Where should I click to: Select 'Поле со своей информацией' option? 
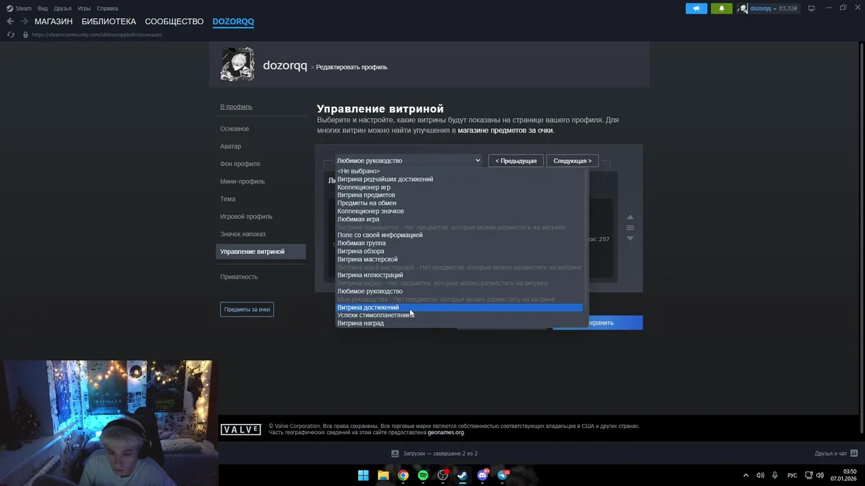[x=460, y=235]
